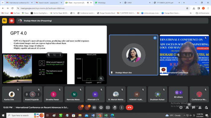
Task: Open chat with everyone panel
Action: 194,108
